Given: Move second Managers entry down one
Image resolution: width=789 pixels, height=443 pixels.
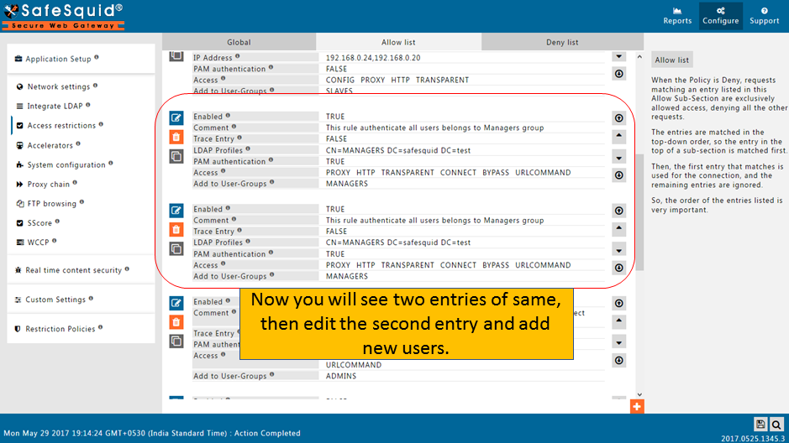Looking at the screenshot, I should click(x=619, y=250).
